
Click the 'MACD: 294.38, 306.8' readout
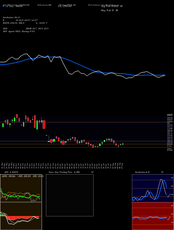(14, 23)
